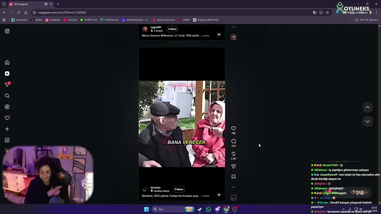This screenshot has height=214, width=381.
Task: Open Twitter bookmark
Action: 37,20
